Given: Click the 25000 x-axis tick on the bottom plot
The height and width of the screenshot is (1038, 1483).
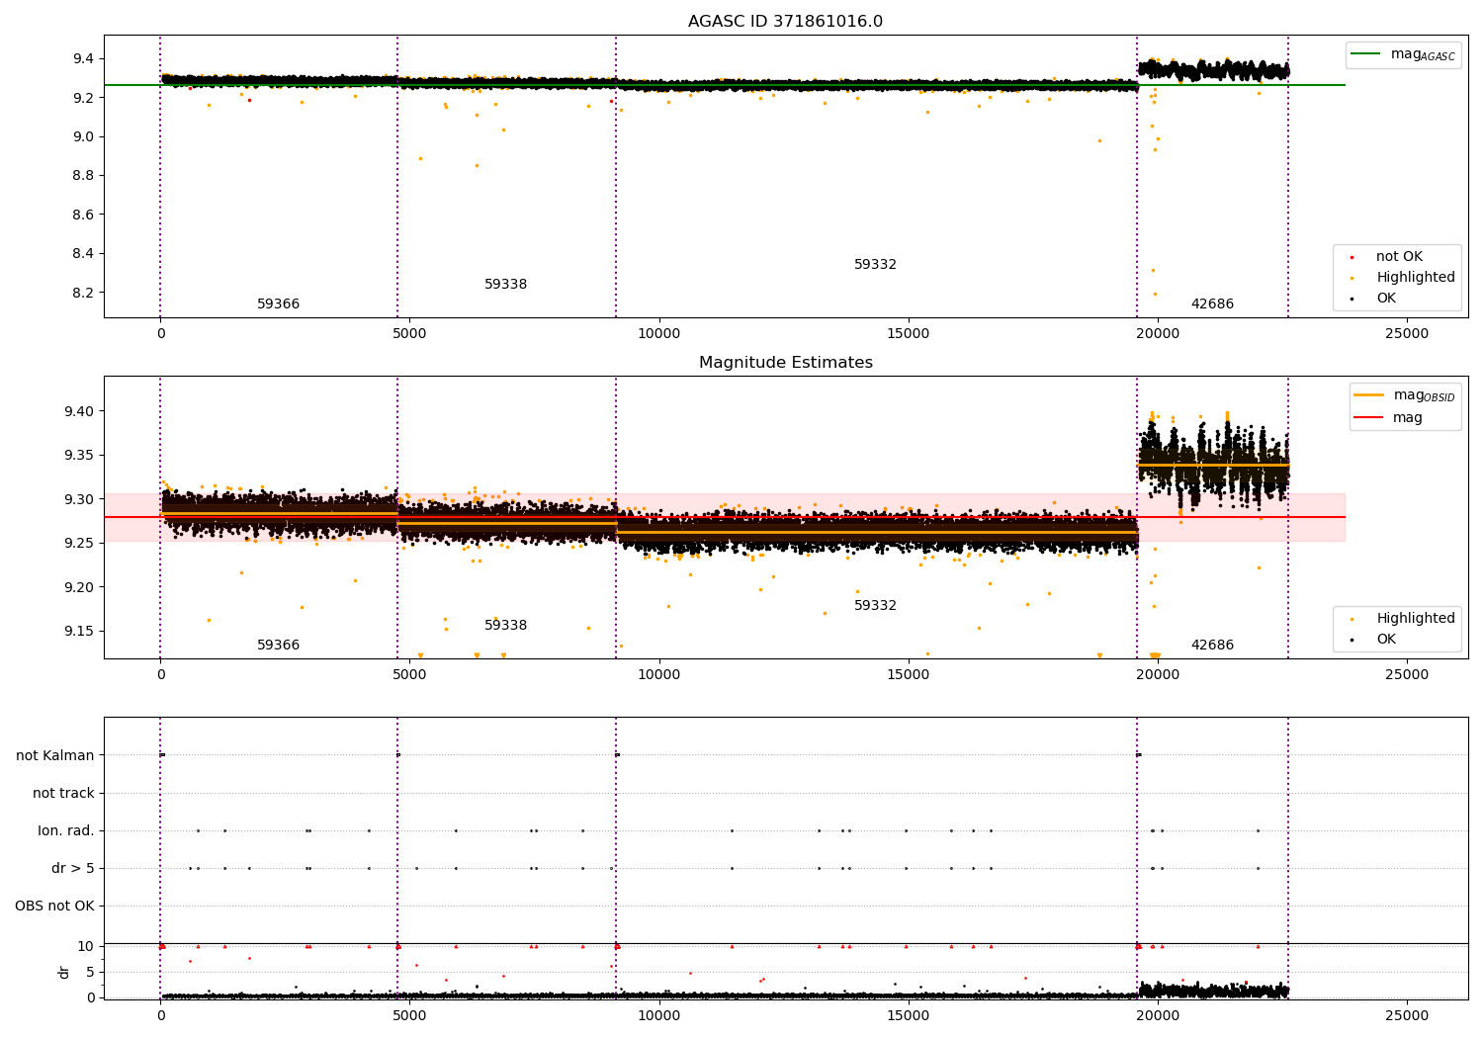Looking at the screenshot, I should click(1407, 1015).
